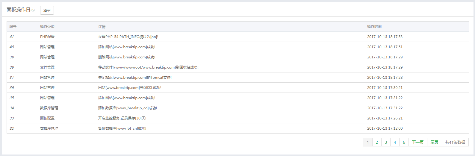Screen dimensions: 475x156
Task: Click 面板配置 entry in row 33
Action: coord(47,118)
